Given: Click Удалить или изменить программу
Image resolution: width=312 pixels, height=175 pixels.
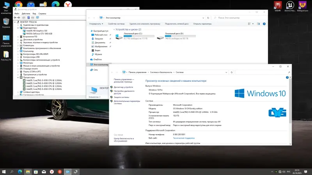Looking at the screenshot, I should coord(145,24).
